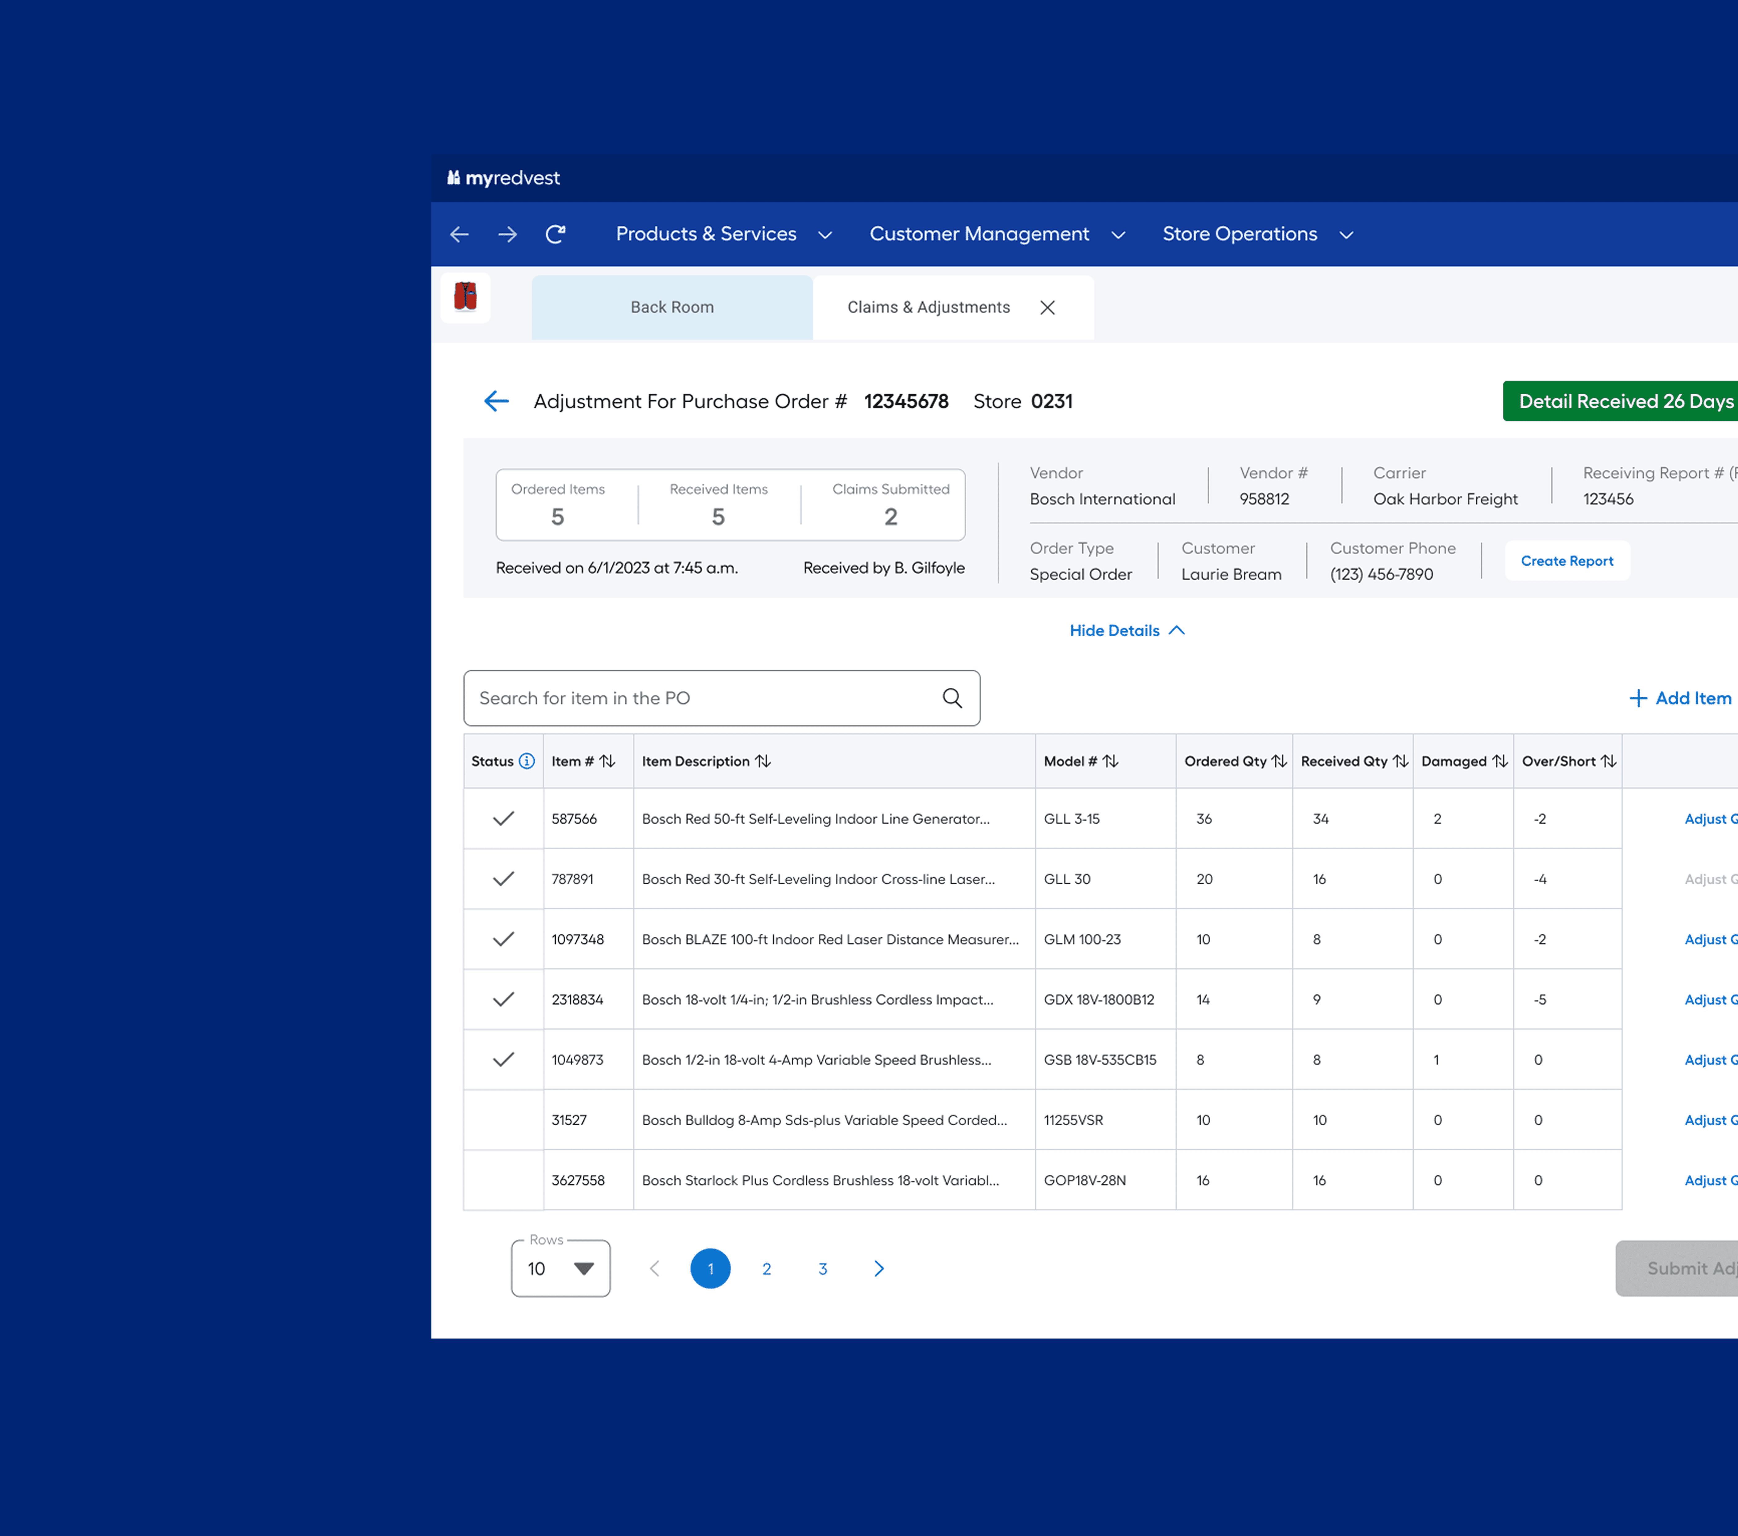Click the red vest home icon
The height and width of the screenshot is (1536, 1738).
pos(465,297)
